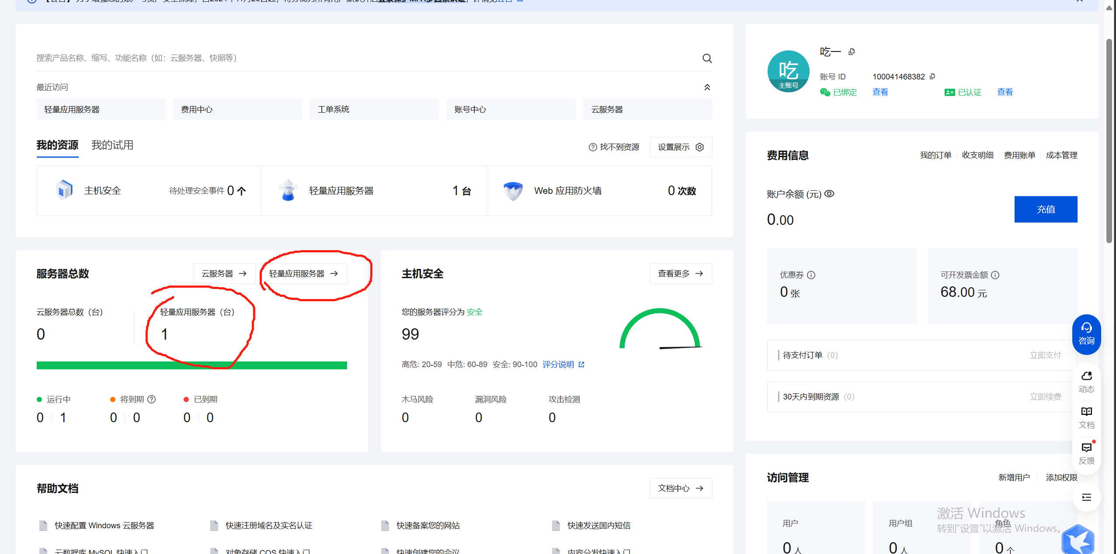Copy the account nickname

click(x=851, y=52)
